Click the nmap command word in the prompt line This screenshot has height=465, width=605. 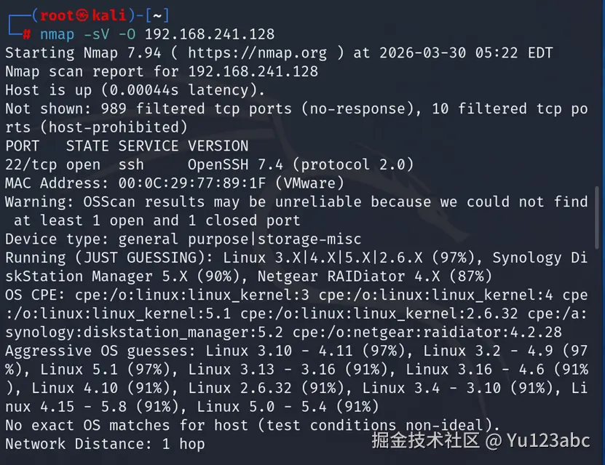click(57, 35)
